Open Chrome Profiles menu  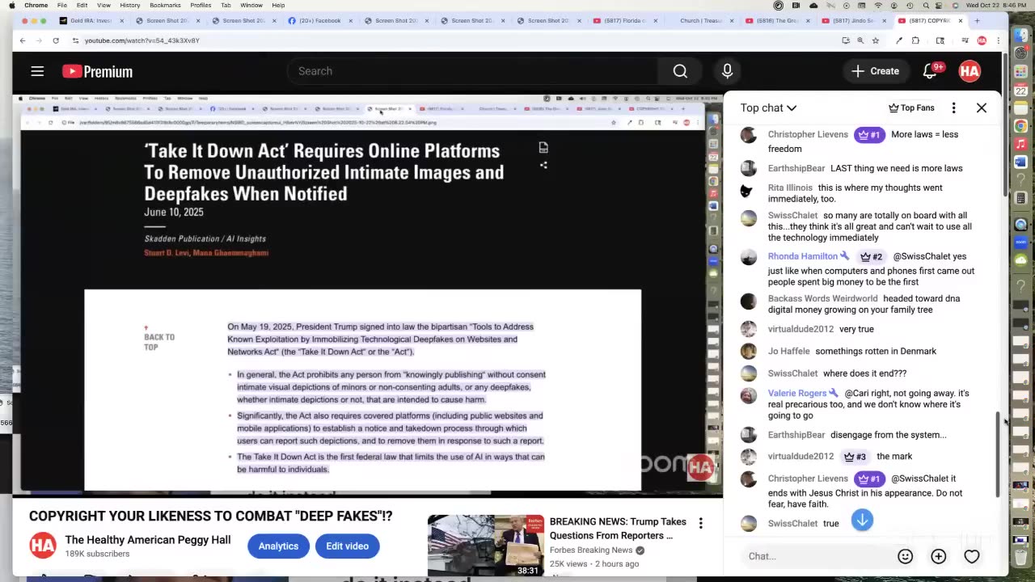point(201,5)
